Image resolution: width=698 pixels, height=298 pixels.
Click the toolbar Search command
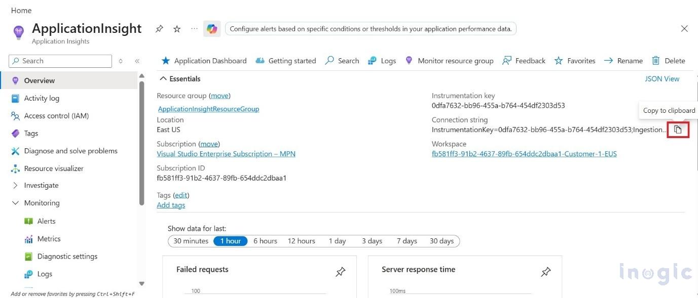point(342,61)
